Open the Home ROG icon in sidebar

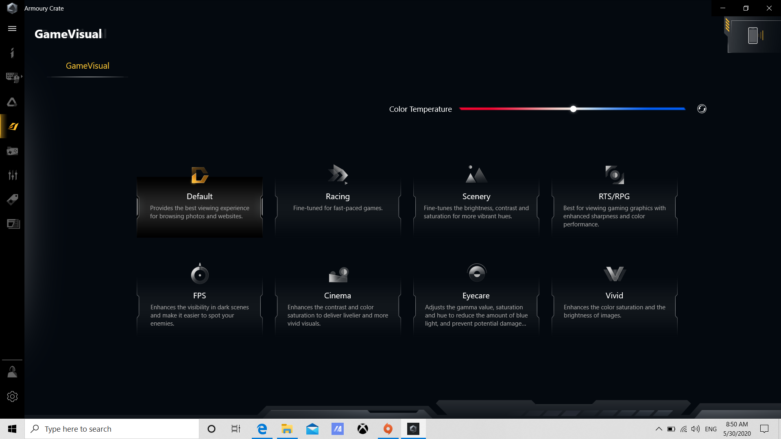point(12,53)
